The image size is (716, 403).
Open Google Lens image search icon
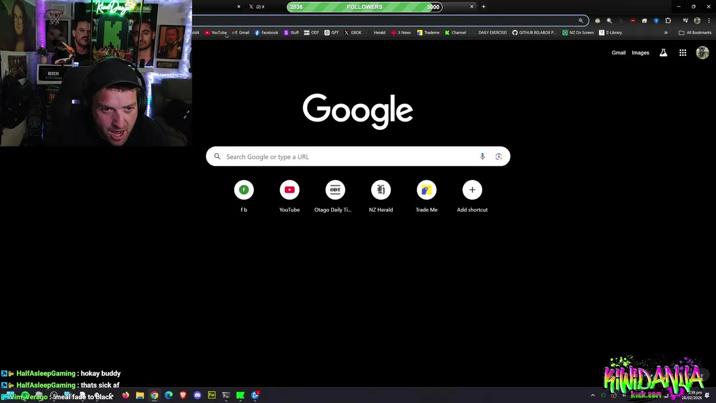(x=498, y=157)
